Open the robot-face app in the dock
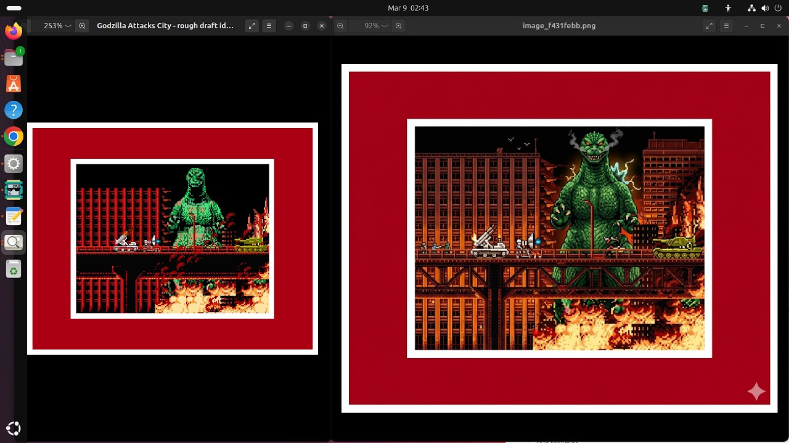This screenshot has width=789, height=443. [14, 190]
